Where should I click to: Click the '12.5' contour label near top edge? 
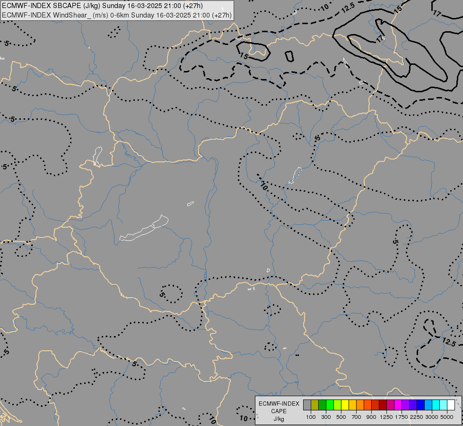(x=348, y=8)
